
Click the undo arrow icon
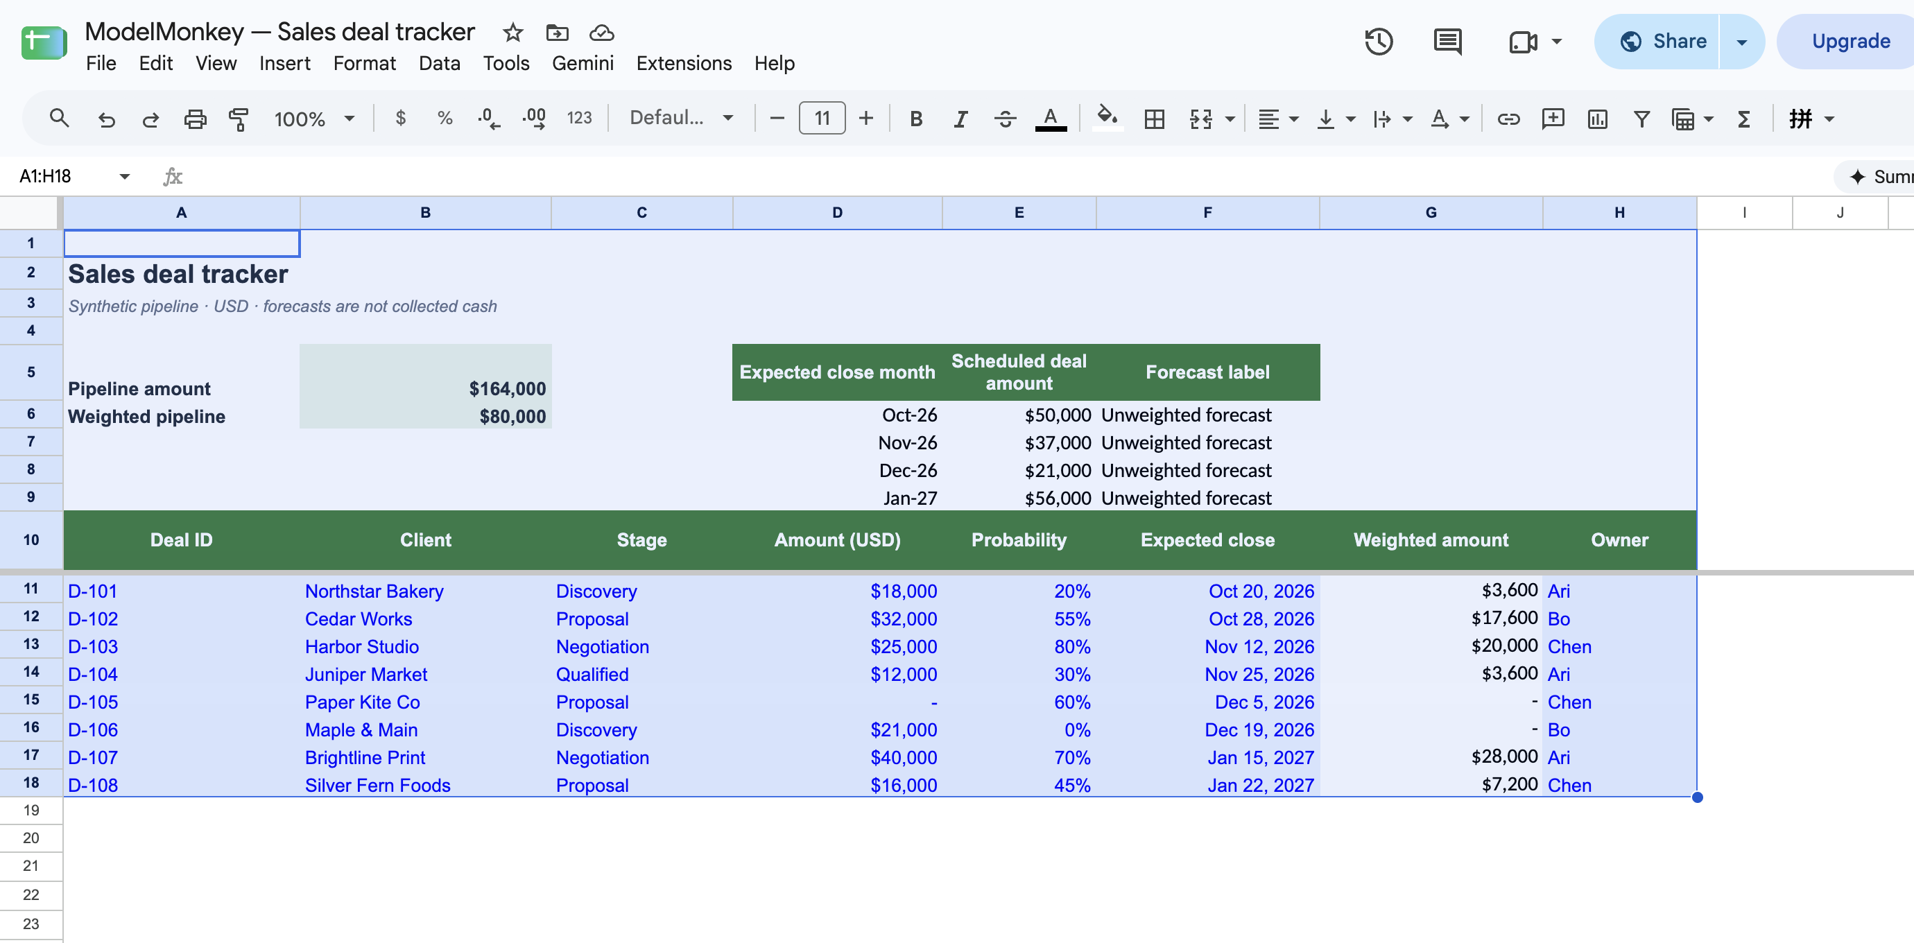(x=106, y=119)
